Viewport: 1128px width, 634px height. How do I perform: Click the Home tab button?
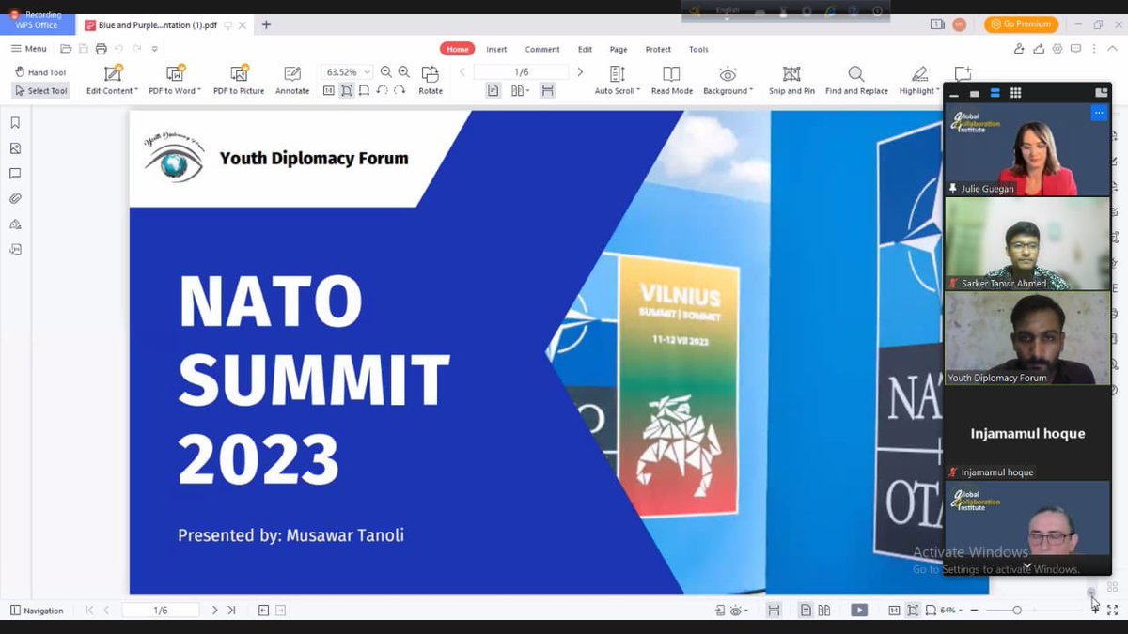pos(458,49)
